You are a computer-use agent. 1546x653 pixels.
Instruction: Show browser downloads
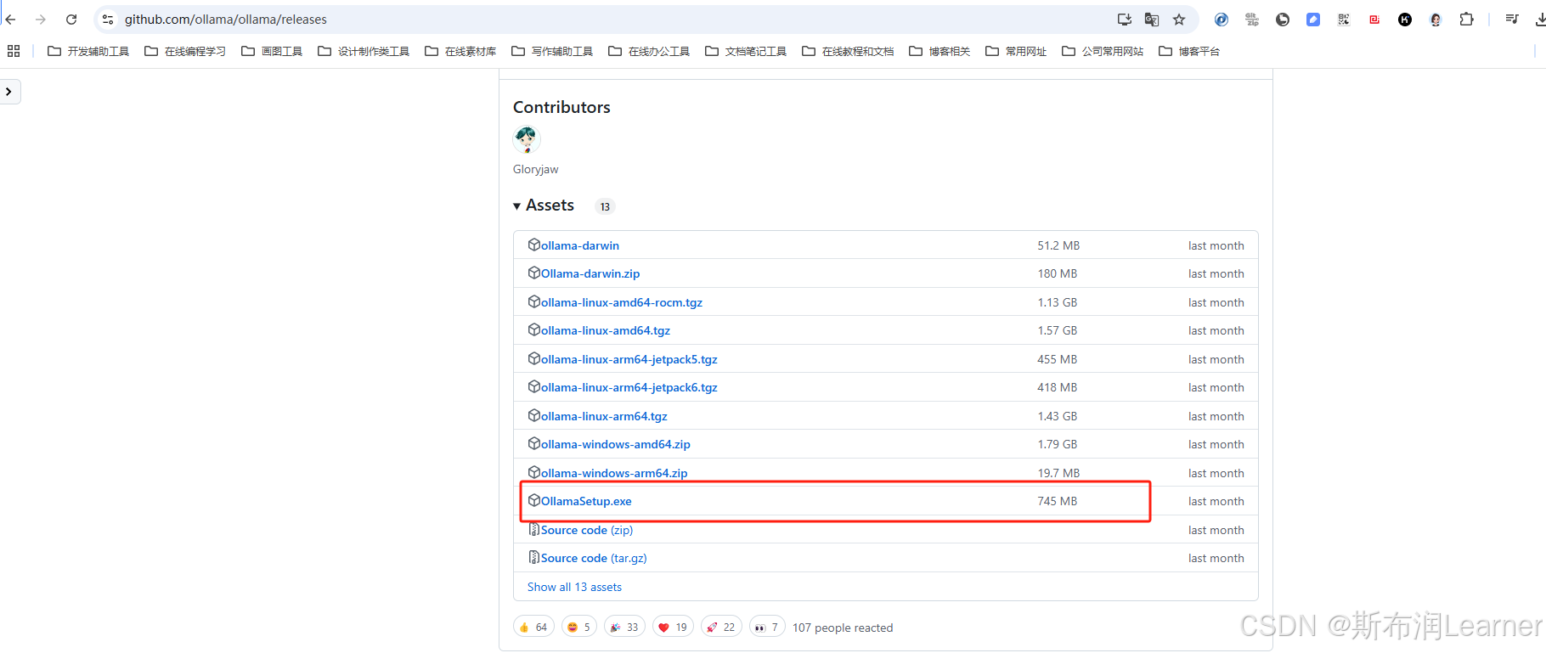click(x=1540, y=19)
